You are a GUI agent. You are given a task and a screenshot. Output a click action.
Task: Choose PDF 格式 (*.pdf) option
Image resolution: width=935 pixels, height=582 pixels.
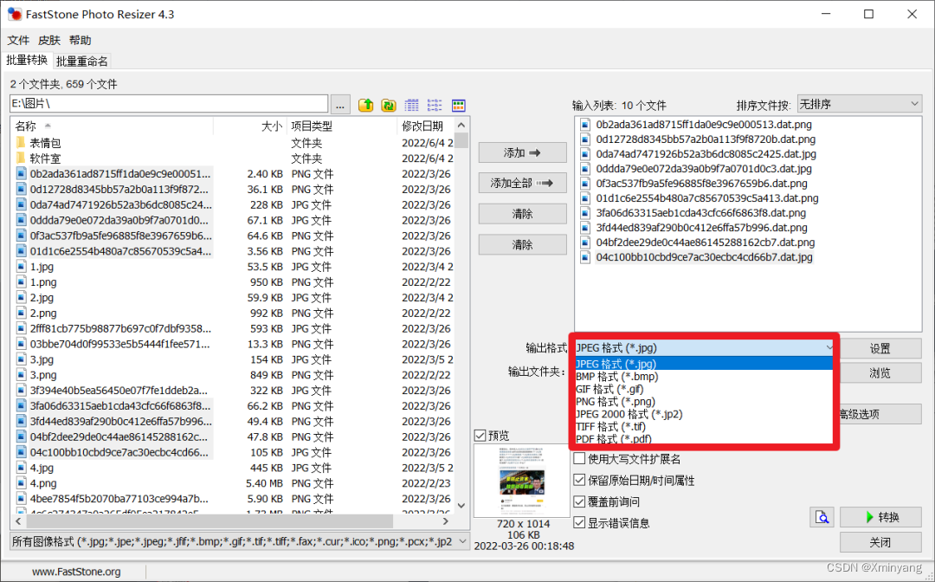tap(704, 439)
